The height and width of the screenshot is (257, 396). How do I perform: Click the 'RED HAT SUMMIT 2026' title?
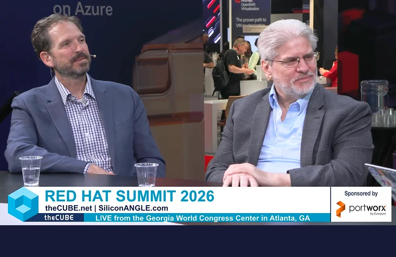(130, 196)
